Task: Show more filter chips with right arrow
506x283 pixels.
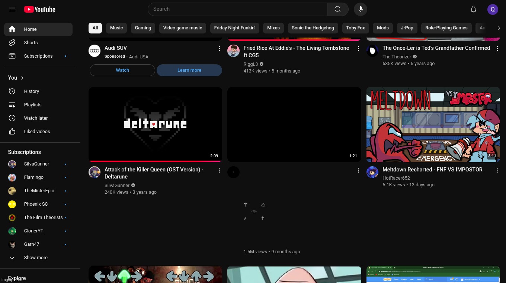Action: (499, 28)
